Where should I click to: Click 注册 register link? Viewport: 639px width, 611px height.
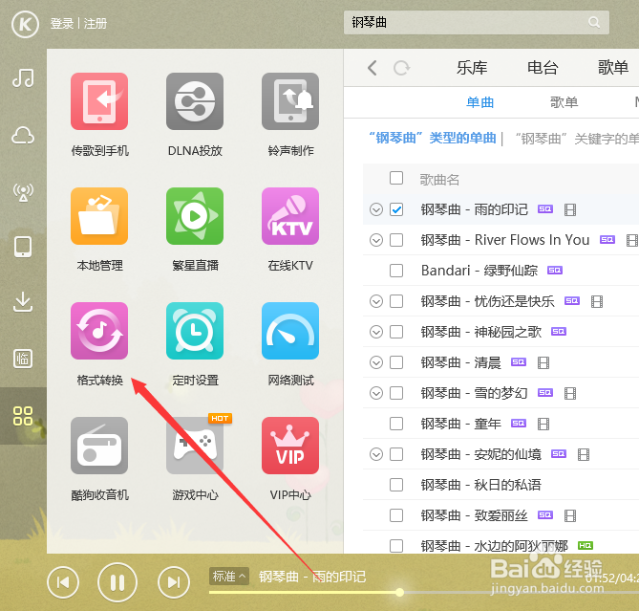click(96, 24)
